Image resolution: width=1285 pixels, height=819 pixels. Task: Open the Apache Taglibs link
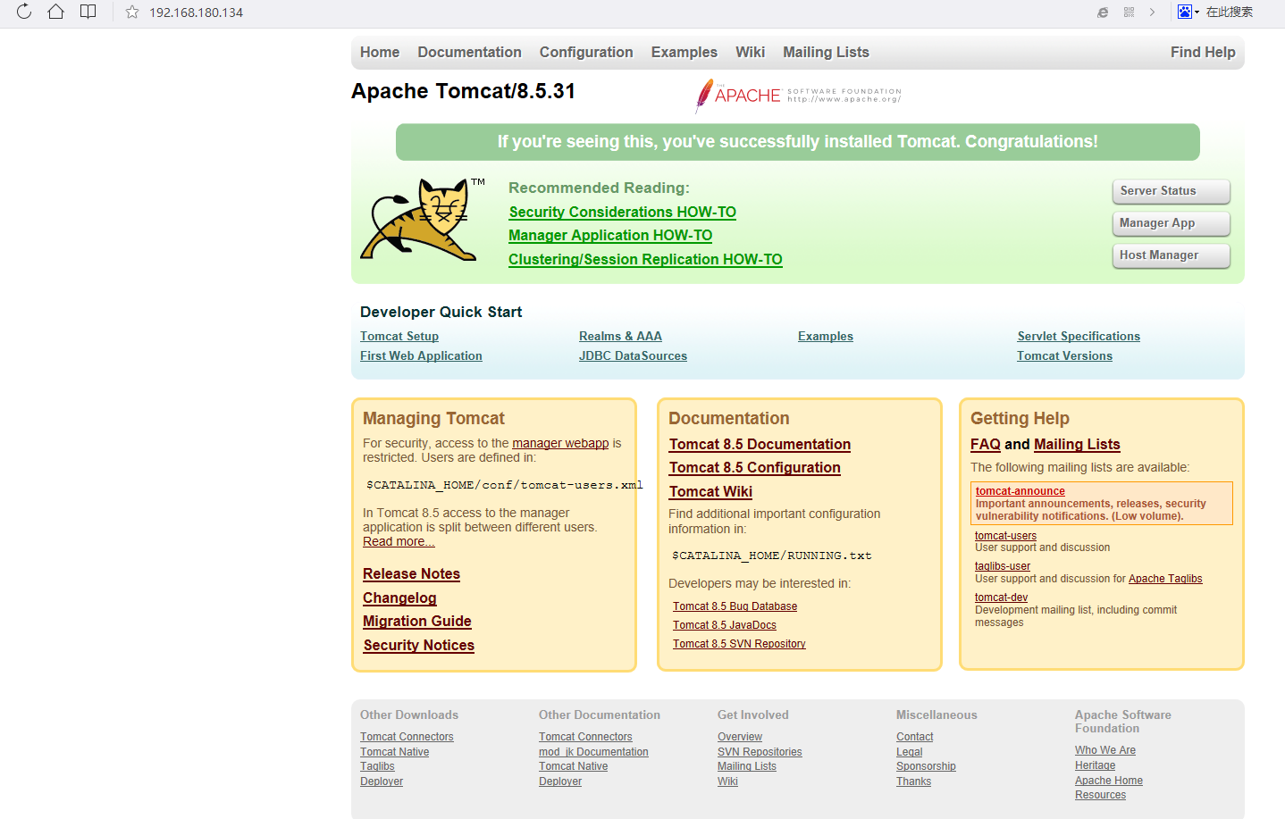(1165, 579)
